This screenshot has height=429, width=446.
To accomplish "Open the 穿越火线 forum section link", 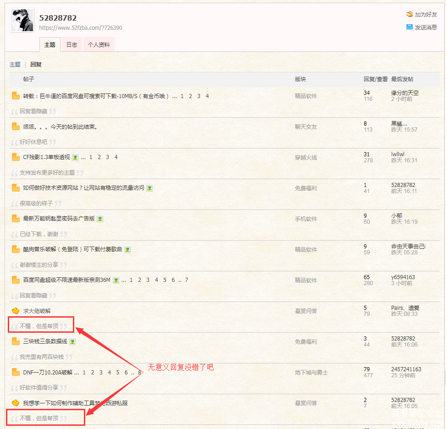I will pyautogui.click(x=306, y=158).
